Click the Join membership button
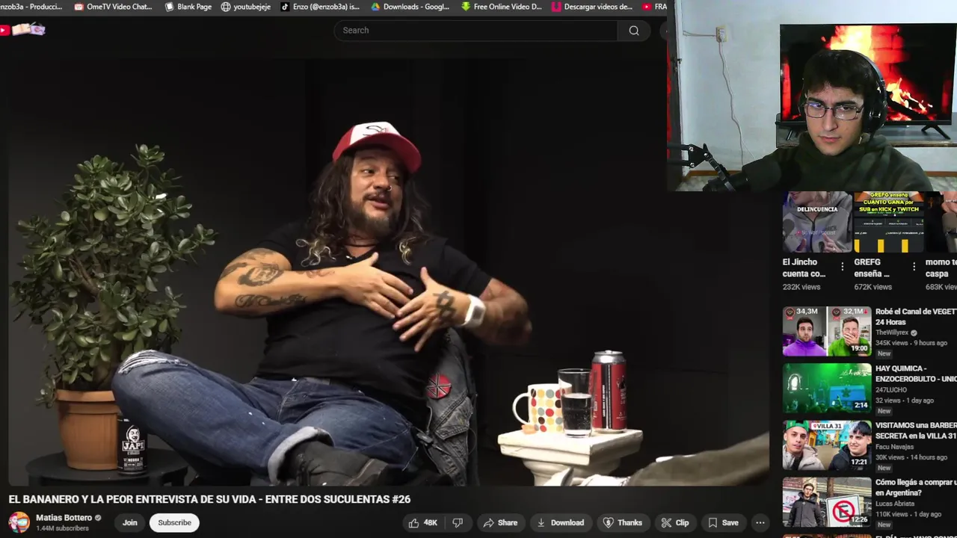Screen dimensions: 957x538 (x=130, y=522)
